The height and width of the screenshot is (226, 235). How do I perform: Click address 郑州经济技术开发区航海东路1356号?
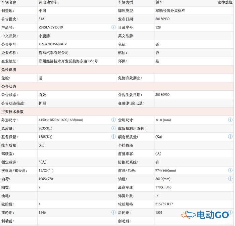click(x=68, y=61)
